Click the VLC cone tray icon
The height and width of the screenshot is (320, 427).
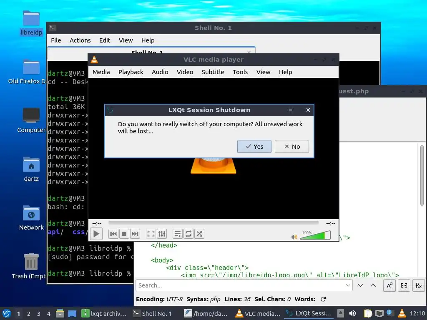point(402,313)
